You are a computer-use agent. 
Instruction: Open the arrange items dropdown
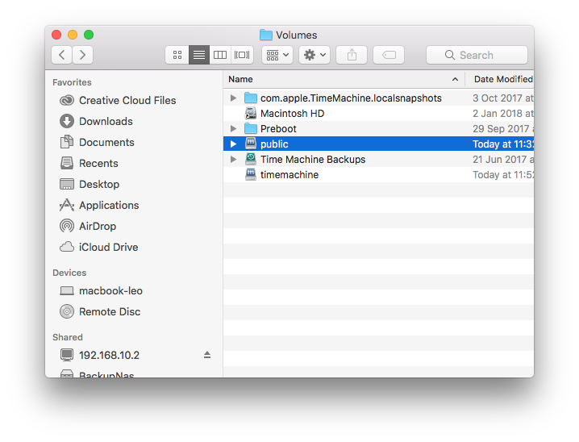277,55
